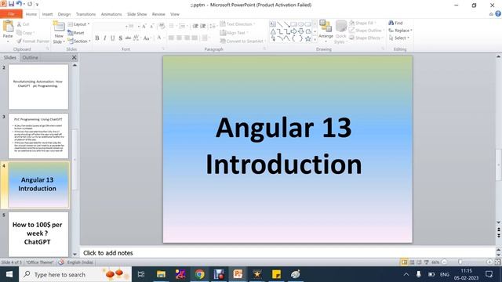502x282 pixels.
Task: Toggle text Shadow formatting
Action: click(120, 38)
